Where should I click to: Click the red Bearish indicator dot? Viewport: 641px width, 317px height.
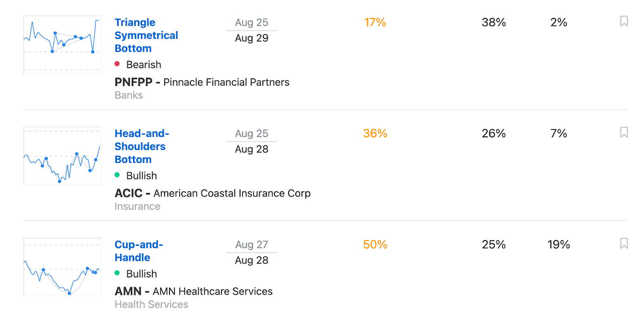click(117, 64)
